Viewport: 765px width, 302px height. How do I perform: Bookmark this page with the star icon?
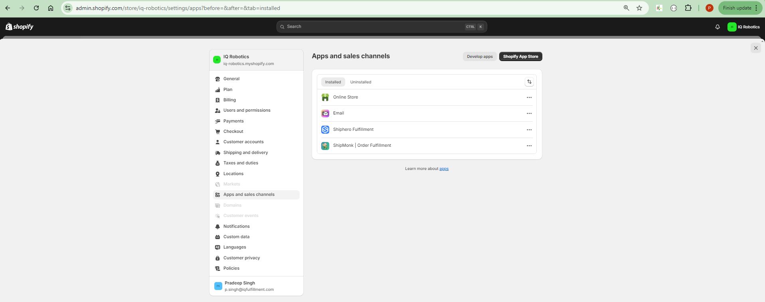(x=639, y=8)
